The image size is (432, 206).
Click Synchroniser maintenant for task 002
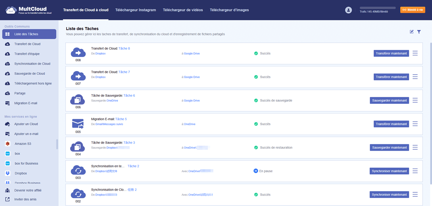pos(390,195)
